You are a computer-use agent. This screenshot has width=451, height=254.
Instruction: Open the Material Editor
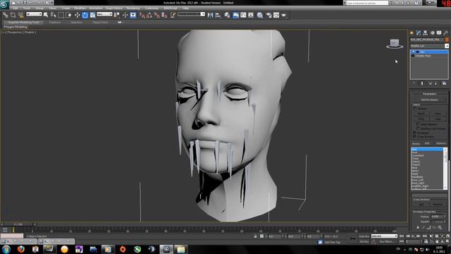tap(260, 15)
